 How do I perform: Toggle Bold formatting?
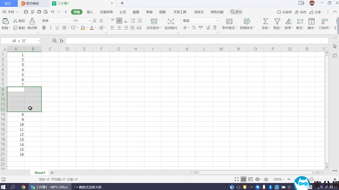[x=44, y=28]
